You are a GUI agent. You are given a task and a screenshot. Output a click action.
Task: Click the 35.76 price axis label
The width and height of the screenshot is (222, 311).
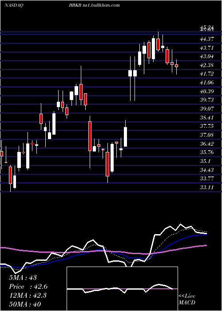(x=207, y=152)
